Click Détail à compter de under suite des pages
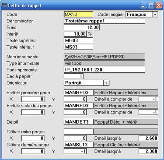Viewport: 164px width, 160px height. pos(148,112)
